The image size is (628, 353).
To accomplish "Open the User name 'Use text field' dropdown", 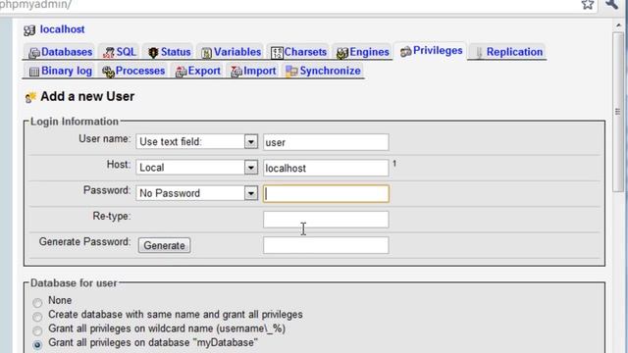I will 196,141.
